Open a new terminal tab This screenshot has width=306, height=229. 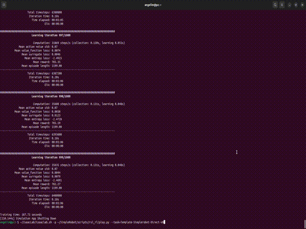[x=4, y=4]
